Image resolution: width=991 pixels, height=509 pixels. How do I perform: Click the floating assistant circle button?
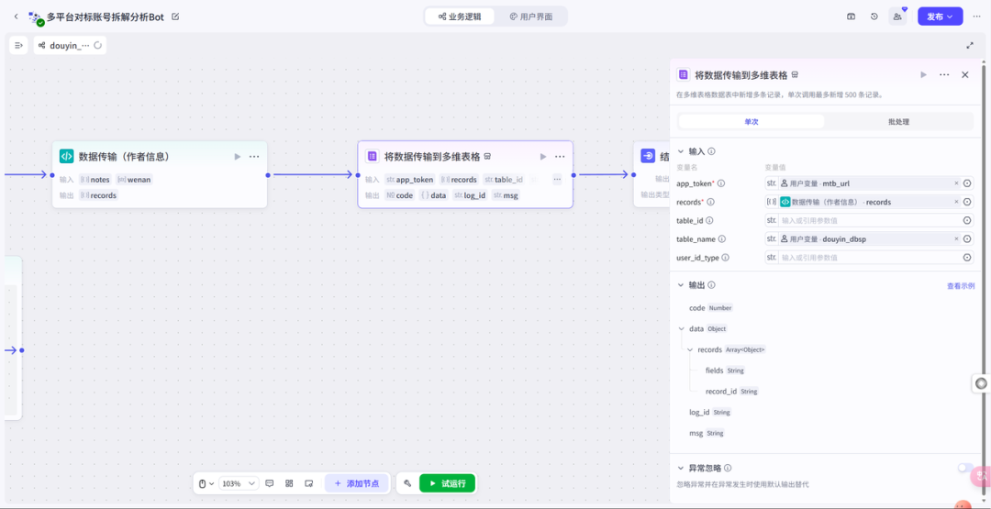981,382
